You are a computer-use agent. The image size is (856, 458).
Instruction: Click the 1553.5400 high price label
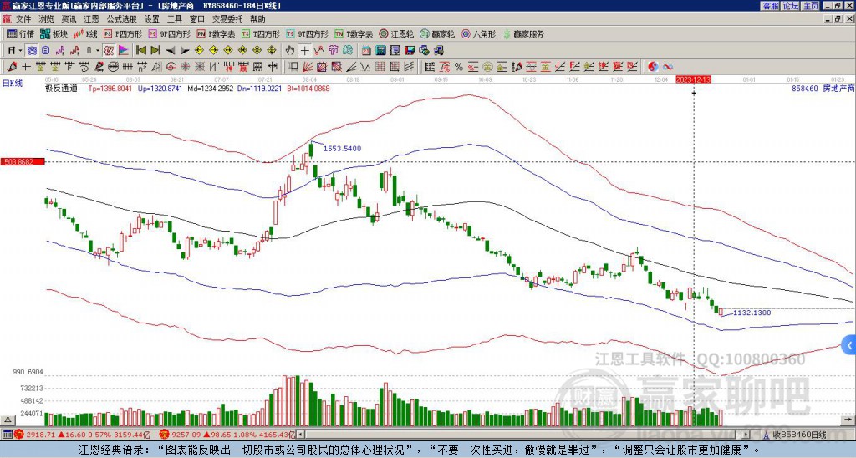(x=342, y=149)
